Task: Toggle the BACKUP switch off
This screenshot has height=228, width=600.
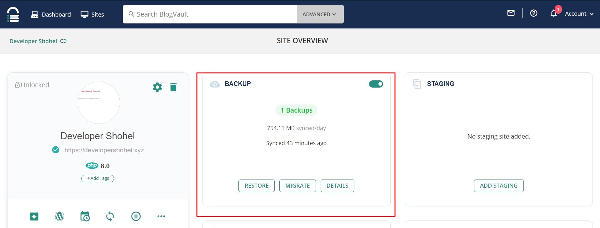Action: 376,84
